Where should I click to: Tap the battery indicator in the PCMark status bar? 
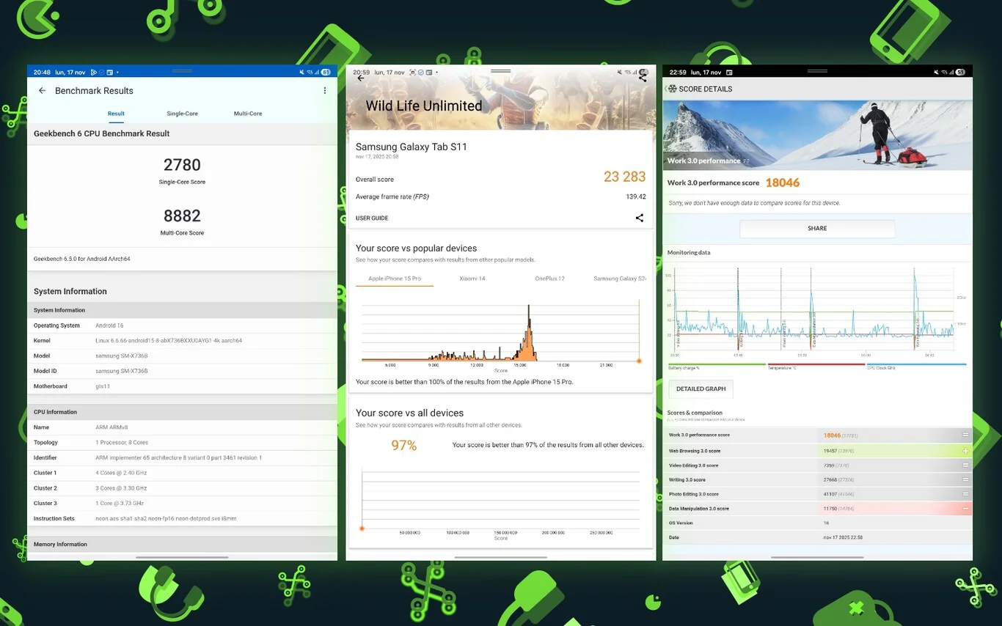[x=960, y=73]
